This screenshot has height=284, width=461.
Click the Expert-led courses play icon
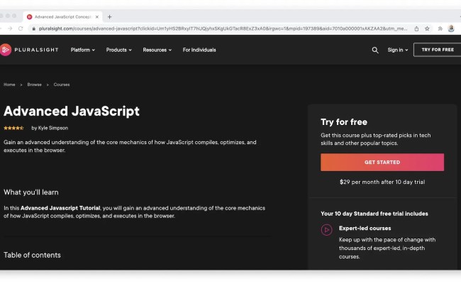[326, 230]
